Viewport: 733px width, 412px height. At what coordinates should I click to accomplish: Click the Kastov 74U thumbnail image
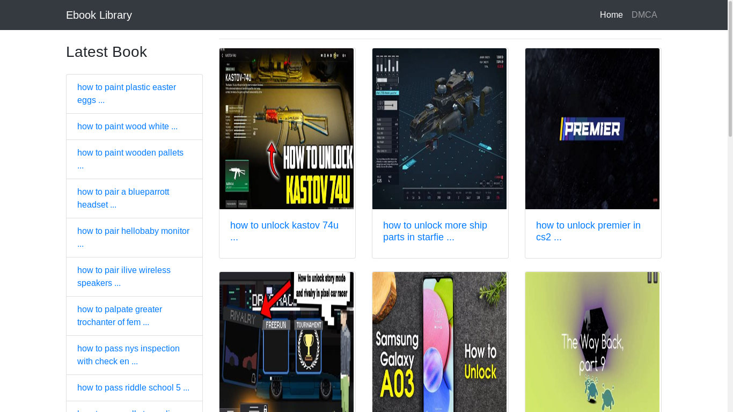click(x=287, y=129)
